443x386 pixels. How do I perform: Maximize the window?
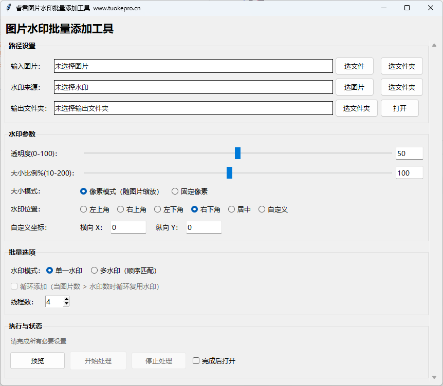pos(407,8)
